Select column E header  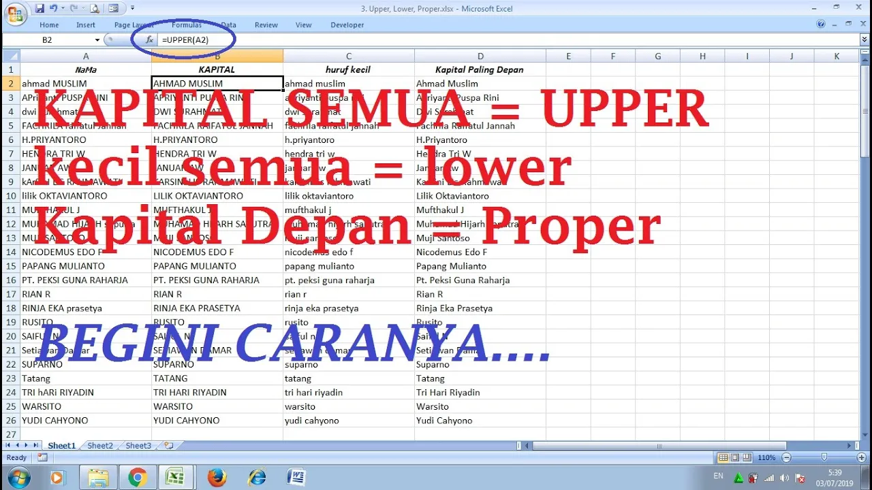pyautogui.click(x=568, y=56)
